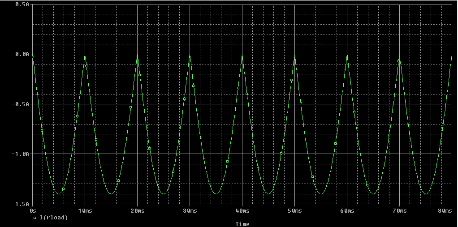
Task: Click the I(rload) trace legend label
Action: (53, 218)
